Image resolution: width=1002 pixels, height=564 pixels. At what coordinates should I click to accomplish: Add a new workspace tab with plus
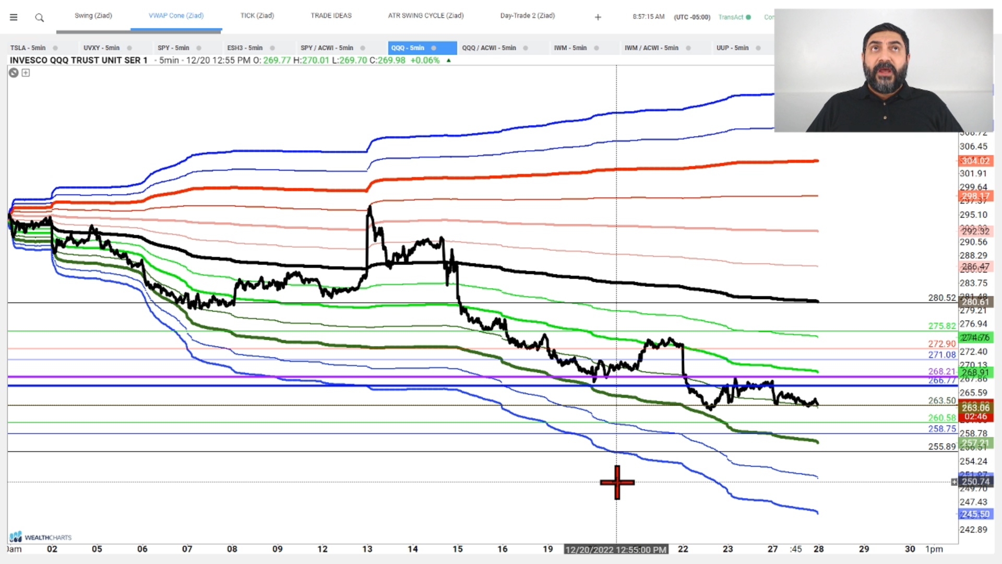598,17
